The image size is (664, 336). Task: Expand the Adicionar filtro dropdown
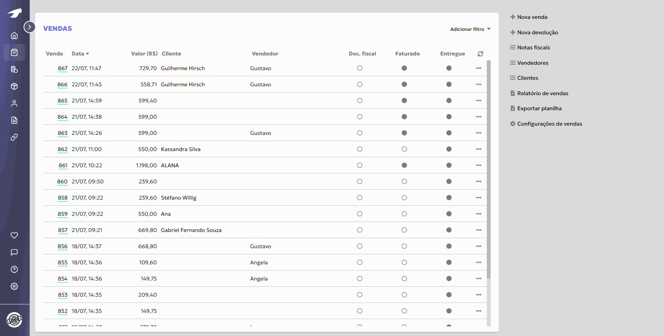pyautogui.click(x=470, y=29)
